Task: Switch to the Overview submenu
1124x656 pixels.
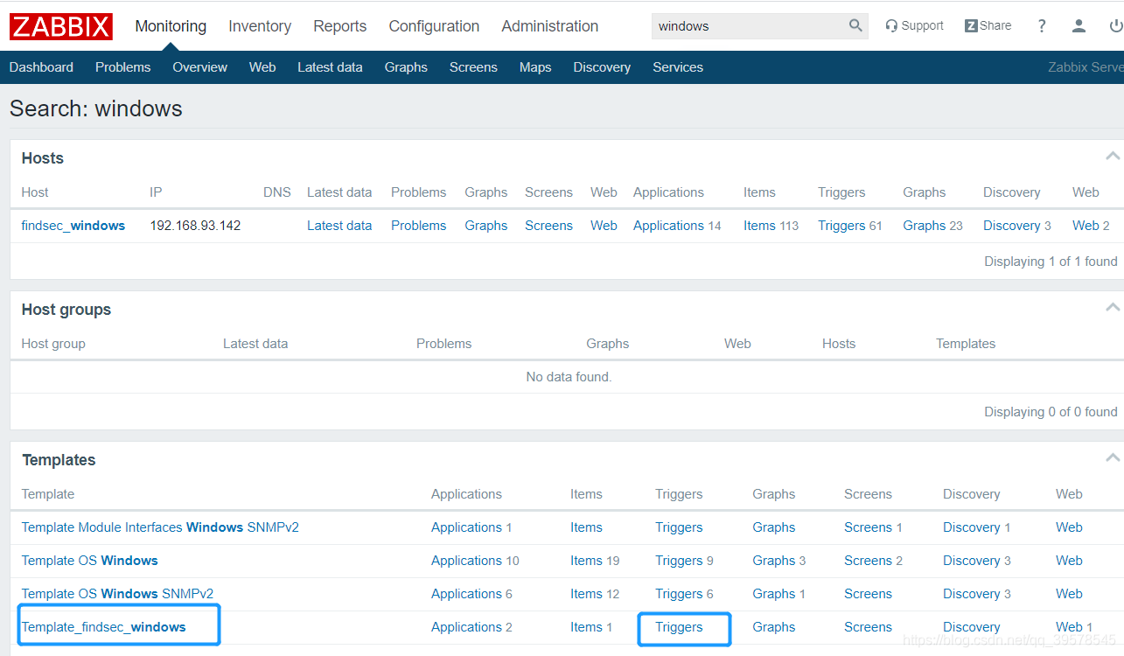Action: click(x=199, y=67)
